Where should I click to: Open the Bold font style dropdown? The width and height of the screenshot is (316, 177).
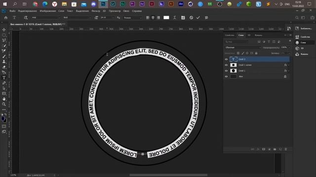(x=77, y=18)
